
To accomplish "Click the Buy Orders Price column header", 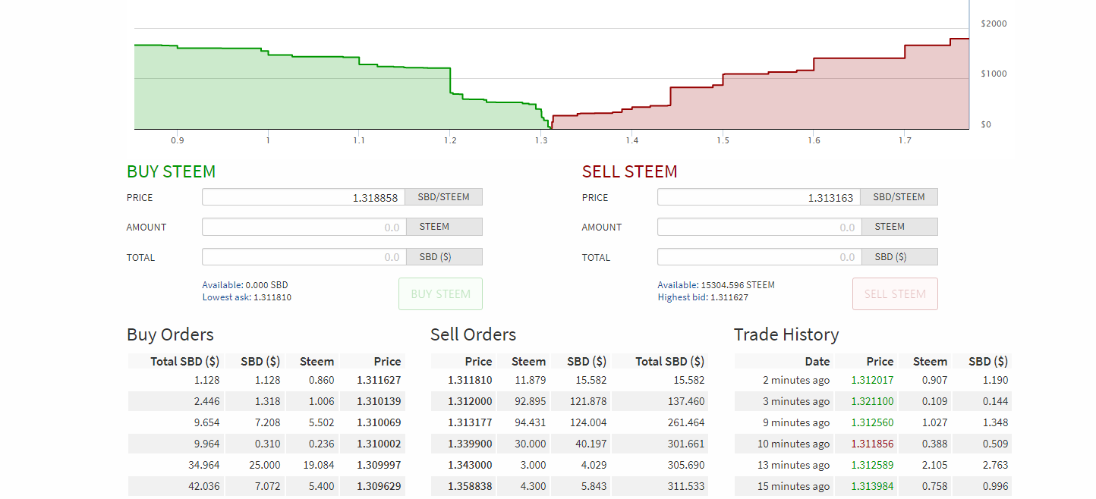I will click(x=387, y=361).
